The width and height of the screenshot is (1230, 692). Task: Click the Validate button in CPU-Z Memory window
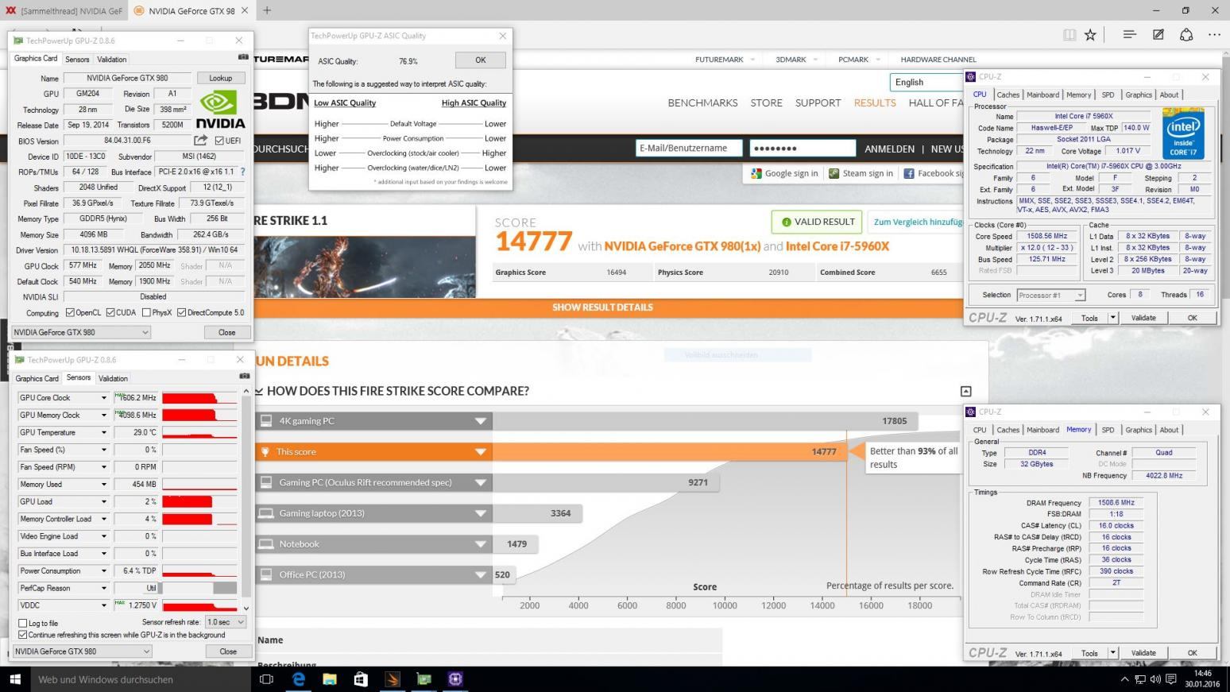click(x=1143, y=653)
